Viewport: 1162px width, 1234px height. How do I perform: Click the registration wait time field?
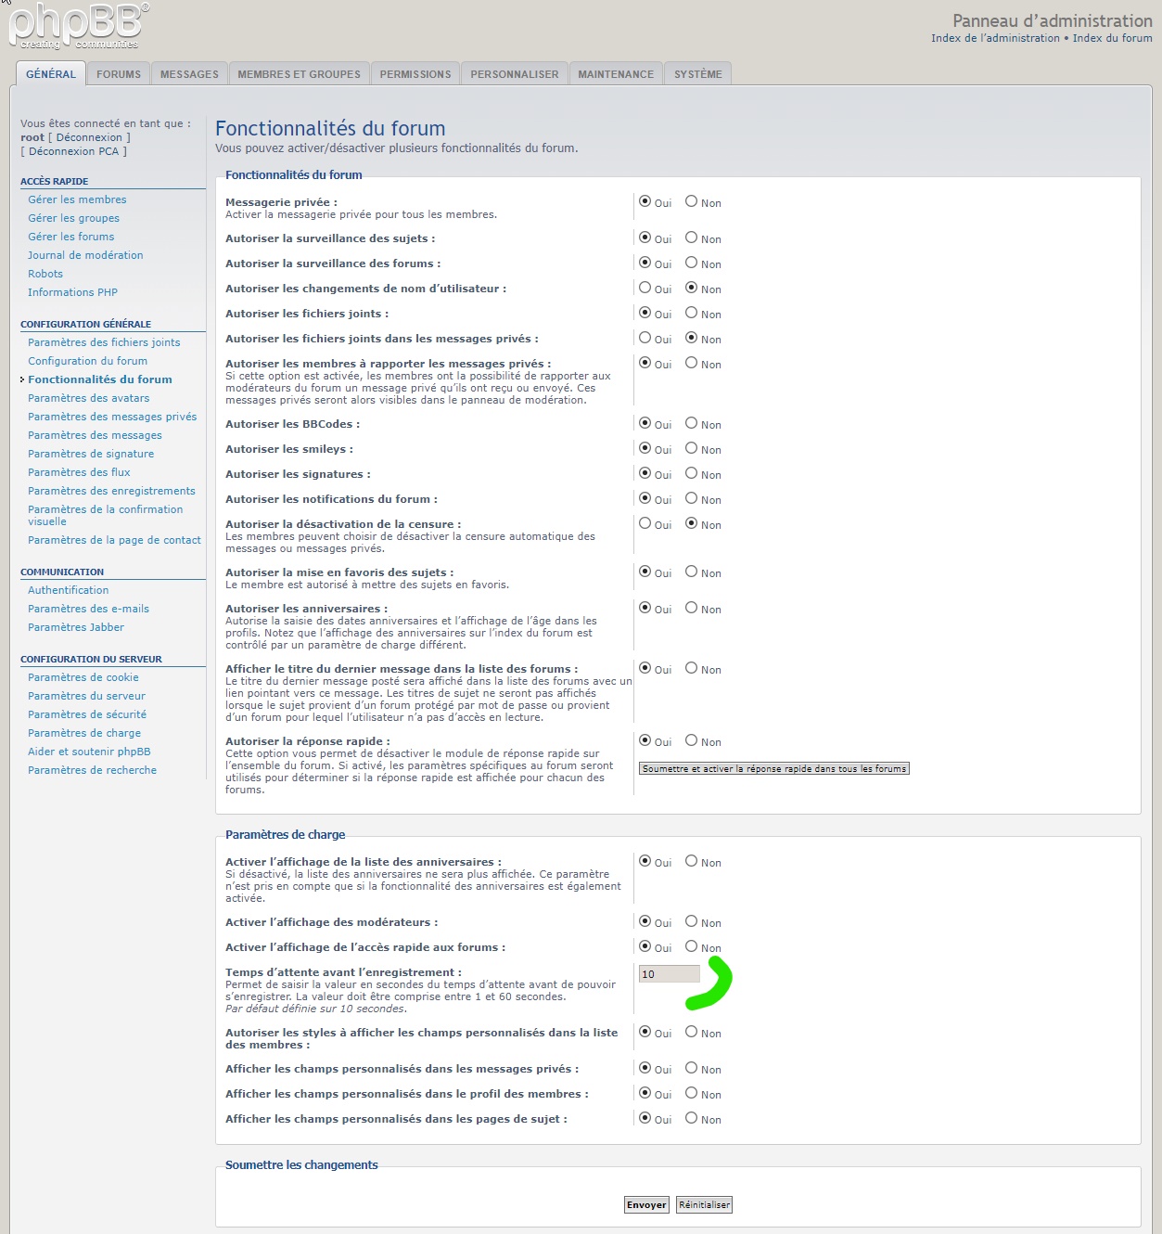pos(669,974)
